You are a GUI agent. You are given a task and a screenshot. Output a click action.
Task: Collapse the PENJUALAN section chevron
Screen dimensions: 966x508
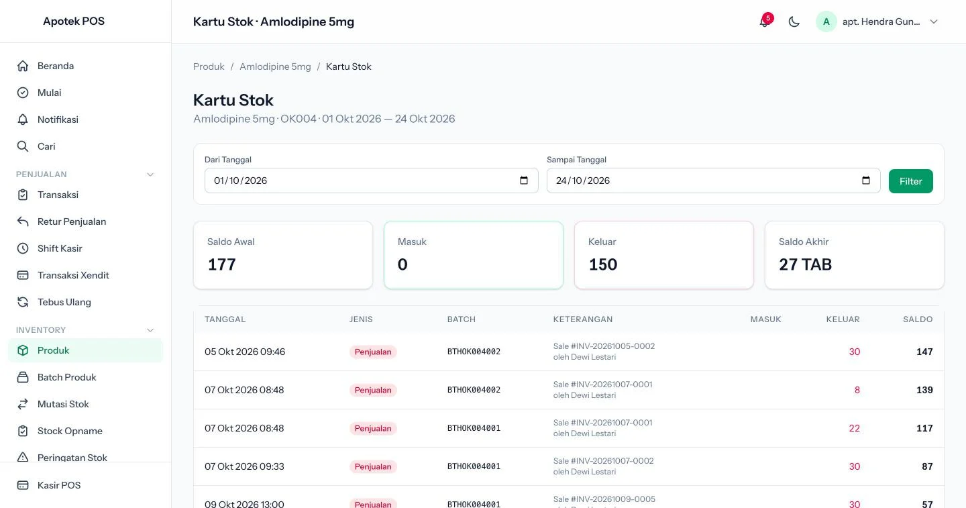(150, 174)
